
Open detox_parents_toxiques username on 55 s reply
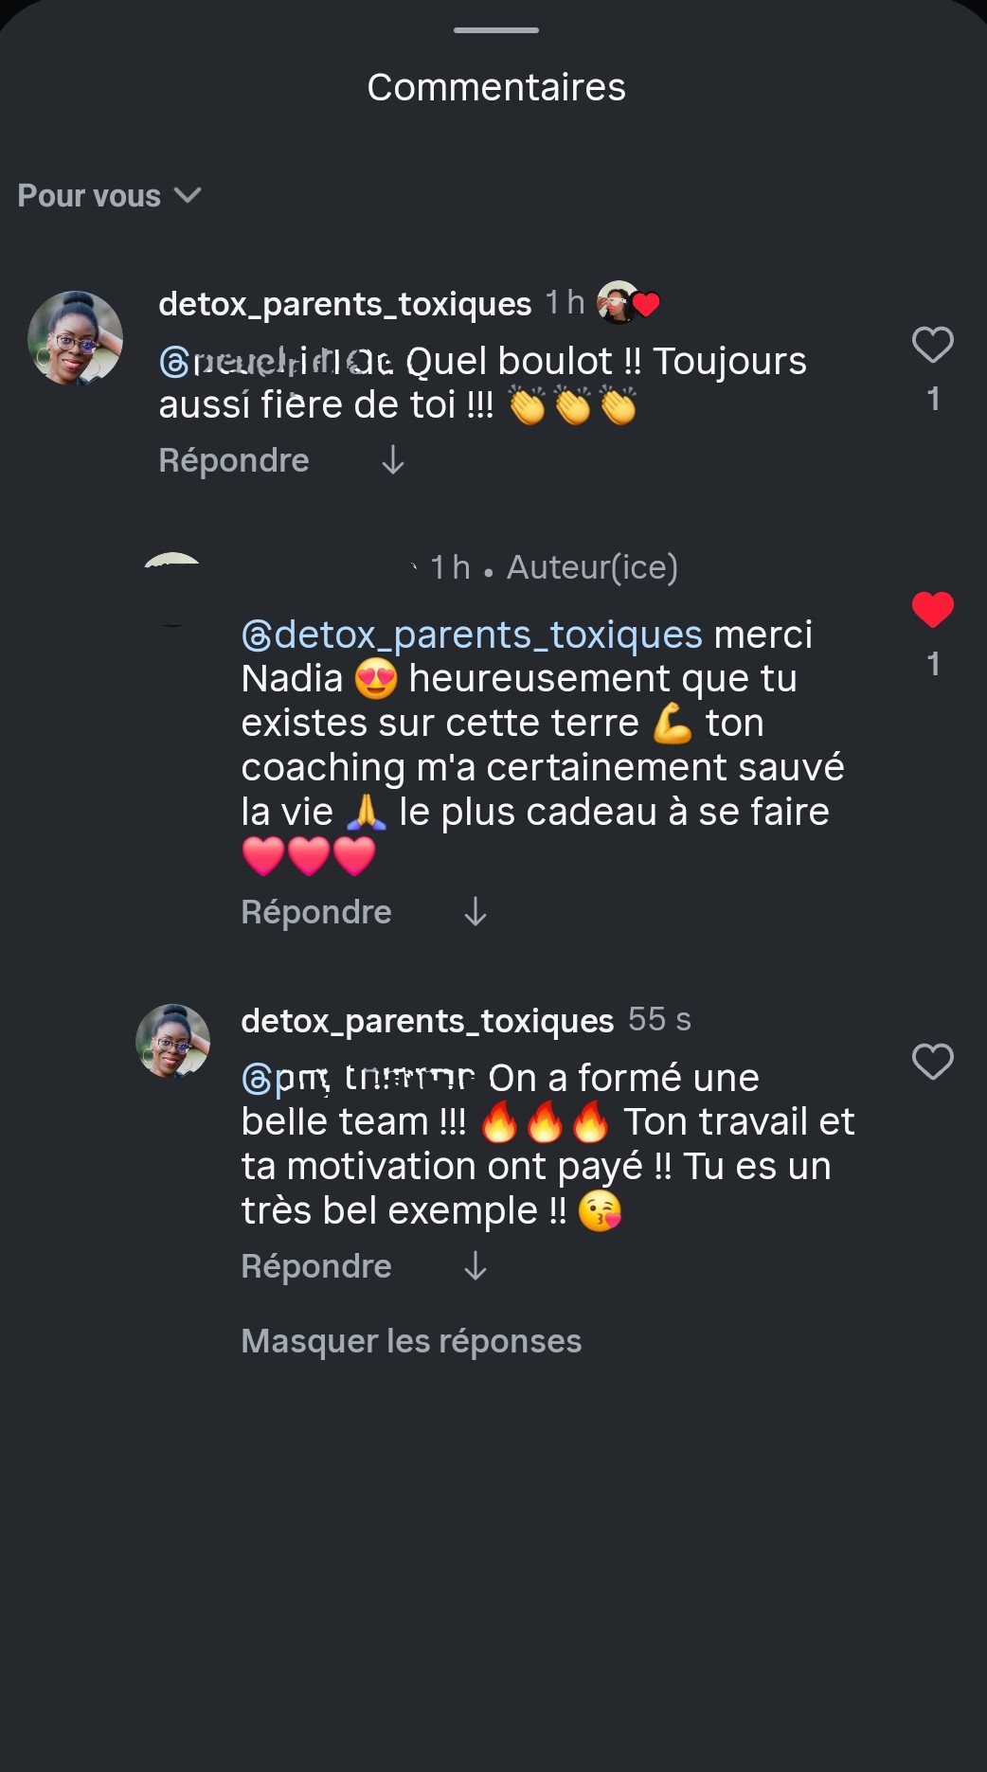tap(427, 1022)
